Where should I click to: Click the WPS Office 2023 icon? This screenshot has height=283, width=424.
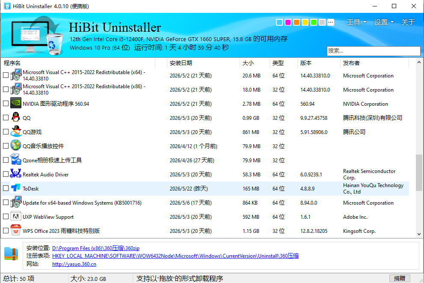pos(16,230)
